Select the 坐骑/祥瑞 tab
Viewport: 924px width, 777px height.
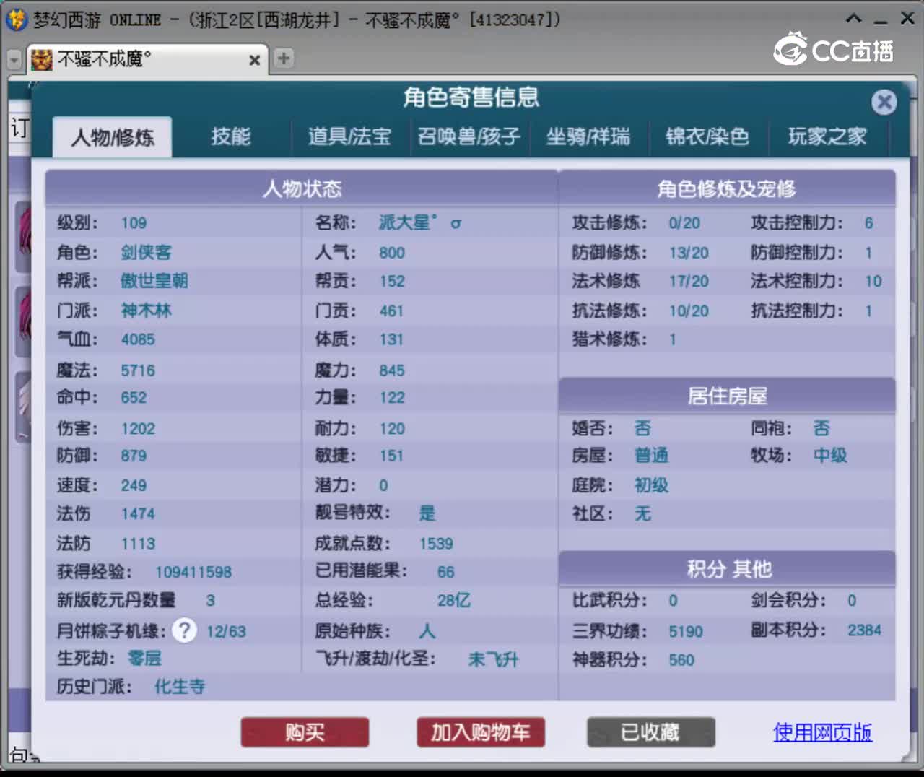coord(588,136)
